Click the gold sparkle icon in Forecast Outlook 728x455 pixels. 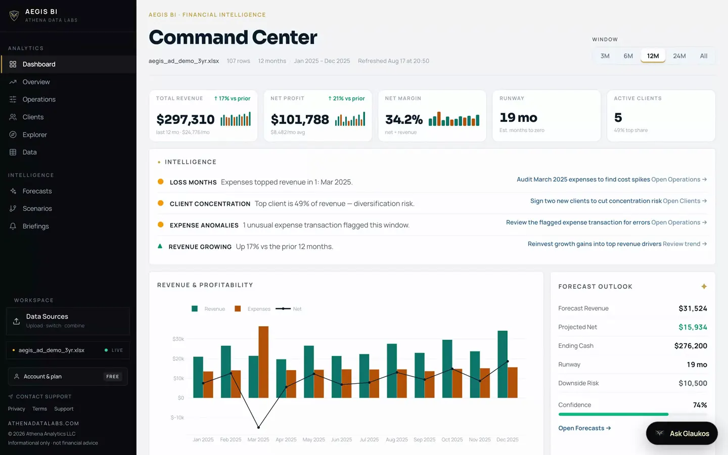click(704, 287)
